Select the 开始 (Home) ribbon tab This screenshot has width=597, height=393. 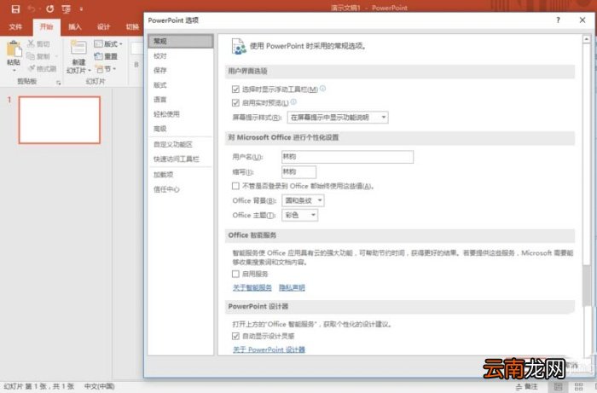46,26
